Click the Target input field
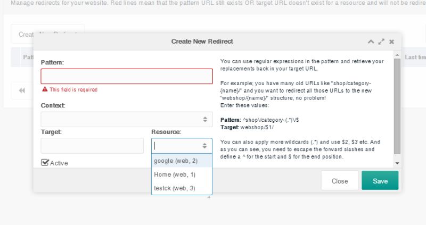Image resolution: width=426 pixels, height=225 pixels. tap(92, 146)
